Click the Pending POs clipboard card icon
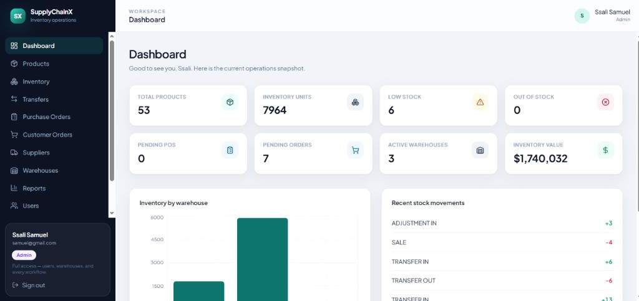 coord(230,150)
